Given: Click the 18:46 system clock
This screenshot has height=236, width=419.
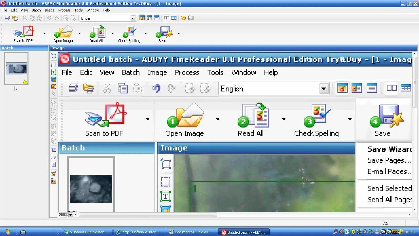Looking at the screenshot, I should [410, 232].
